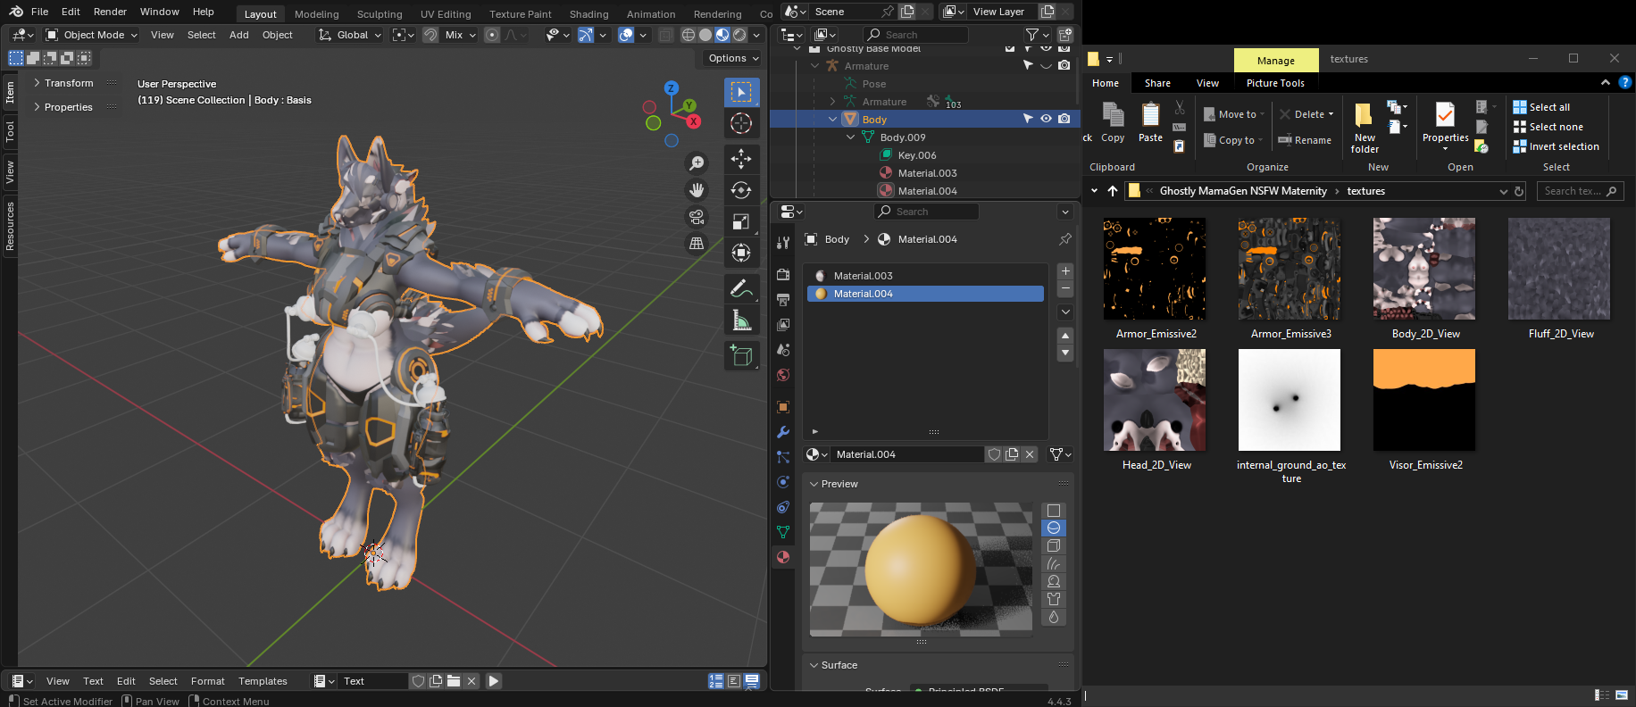Click Select all in File Explorer ribbon
This screenshot has width=1636, height=707.
1541,107
